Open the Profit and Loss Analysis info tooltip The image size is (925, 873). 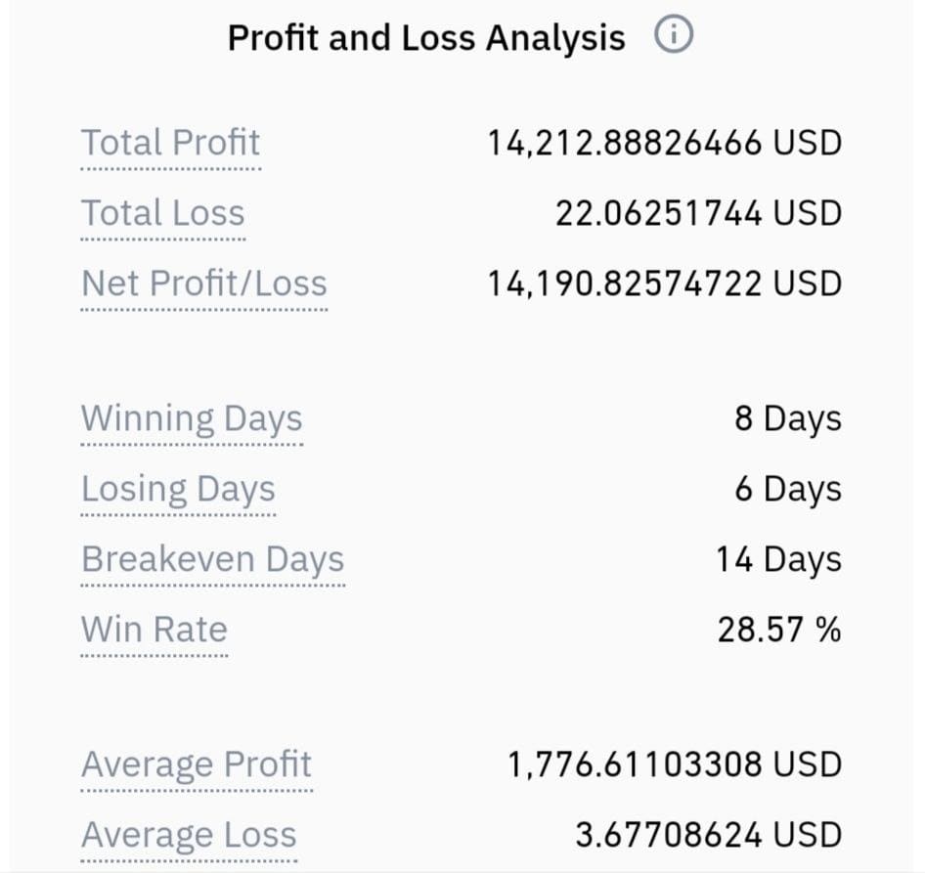click(675, 35)
